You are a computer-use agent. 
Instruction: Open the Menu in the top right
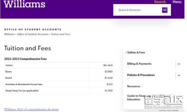point(177,2)
